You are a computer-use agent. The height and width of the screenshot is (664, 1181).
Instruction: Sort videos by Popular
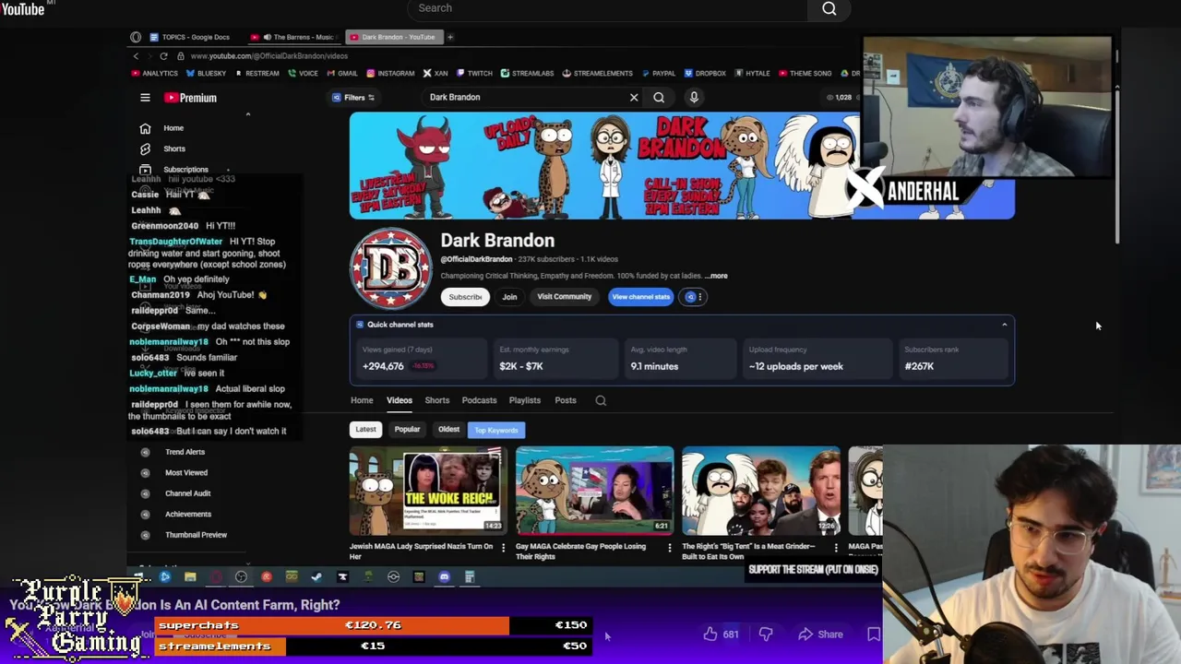[x=407, y=429]
